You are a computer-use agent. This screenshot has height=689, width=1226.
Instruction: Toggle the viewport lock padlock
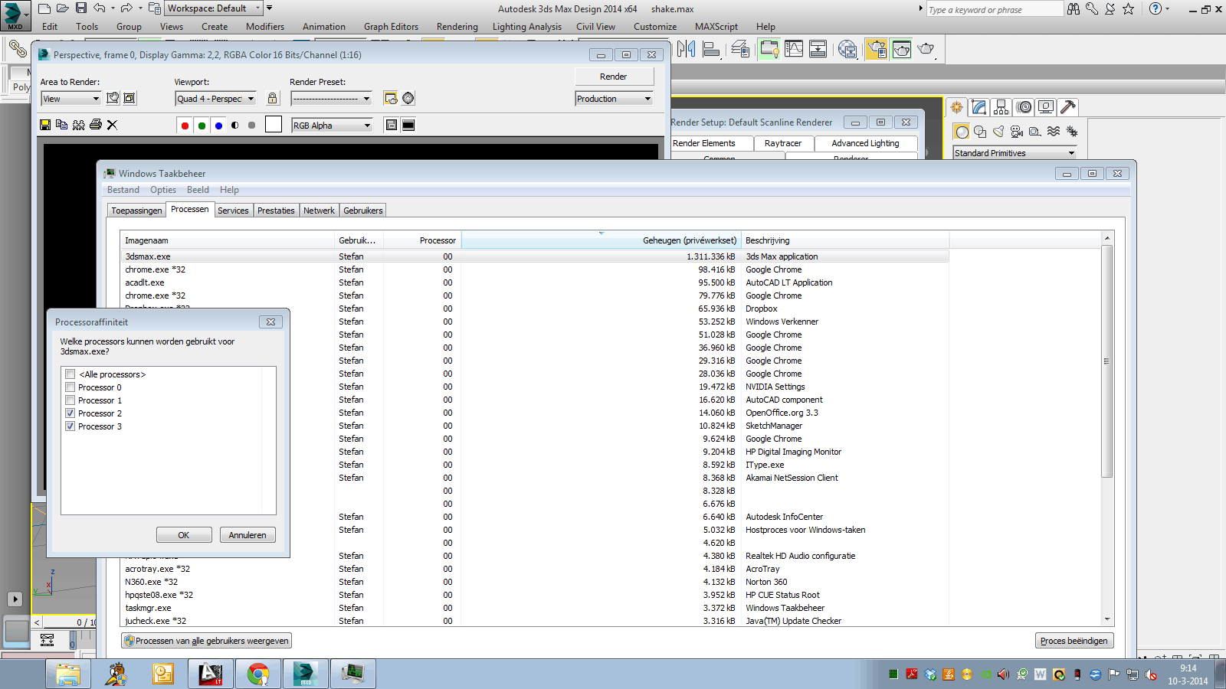[x=272, y=98]
